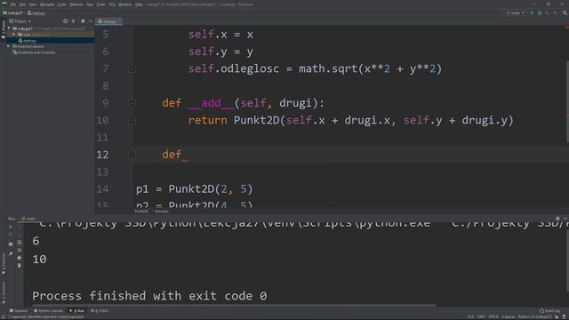Collapse the Lekcja27 project root node
The width and height of the screenshot is (569, 320).
tap(9, 28)
